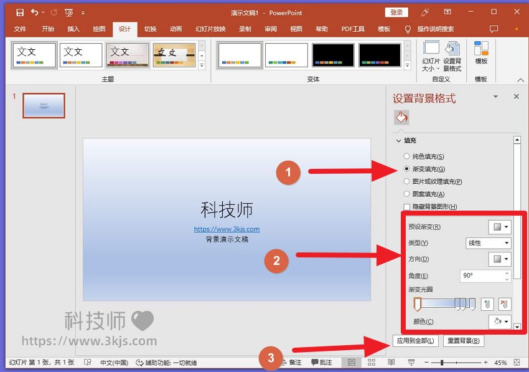The height and width of the screenshot is (372, 529).
Task: Collapse the 填充 section
Action: click(x=398, y=141)
